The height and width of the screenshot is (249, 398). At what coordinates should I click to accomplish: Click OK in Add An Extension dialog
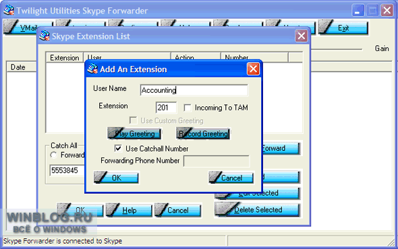116,178
